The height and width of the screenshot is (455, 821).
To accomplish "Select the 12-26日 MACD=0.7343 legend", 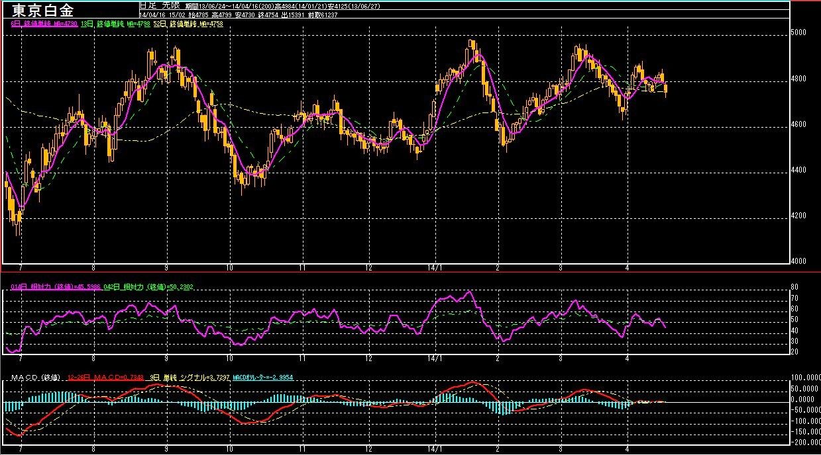I will click(x=105, y=378).
